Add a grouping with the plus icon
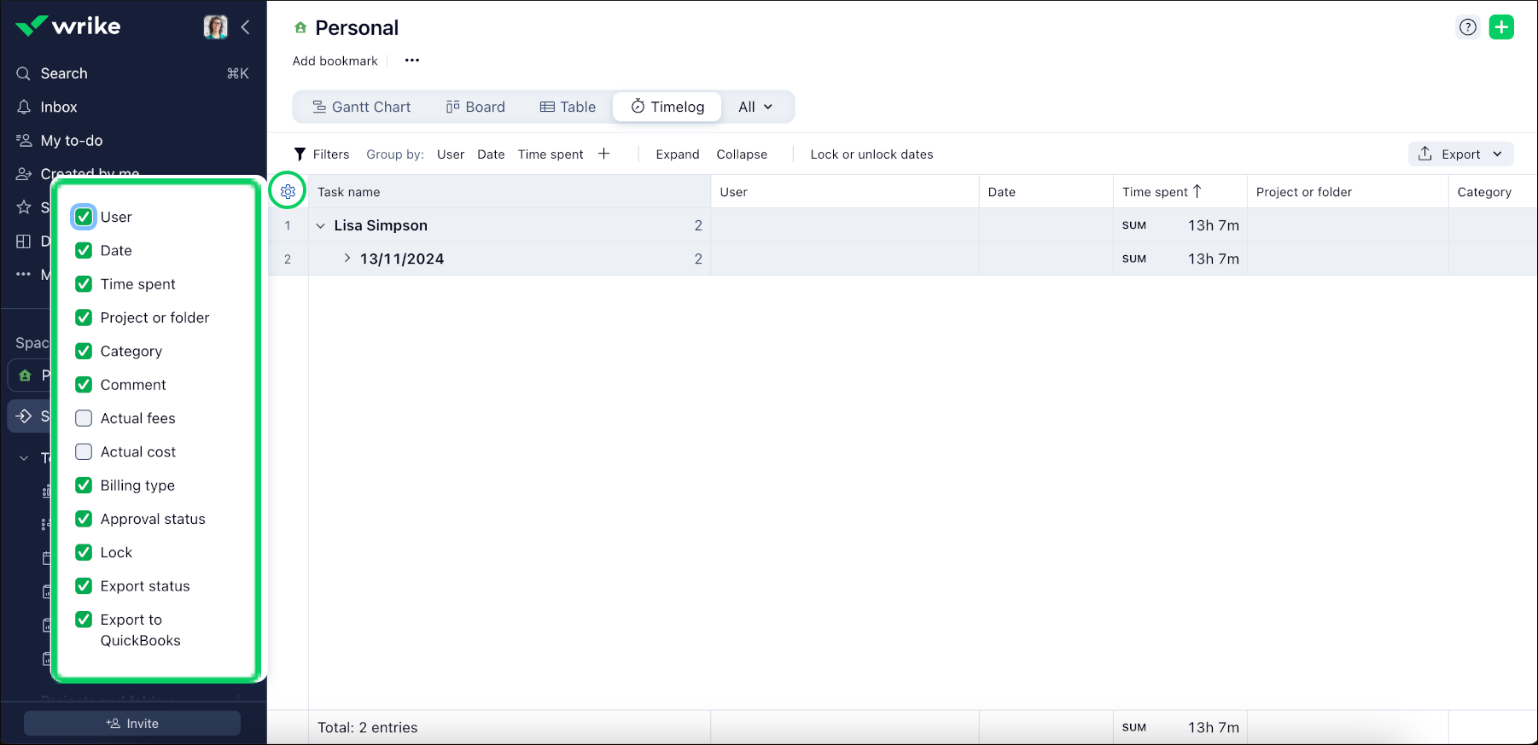The width and height of the screenshot is (1538, 745). pos(604,154)
